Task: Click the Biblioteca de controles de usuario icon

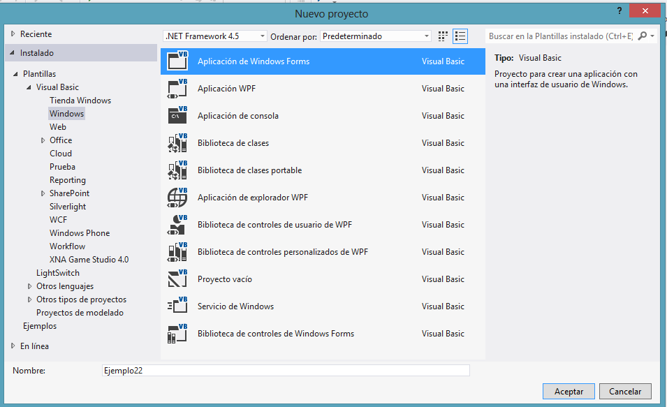Action: coord(177,225)
